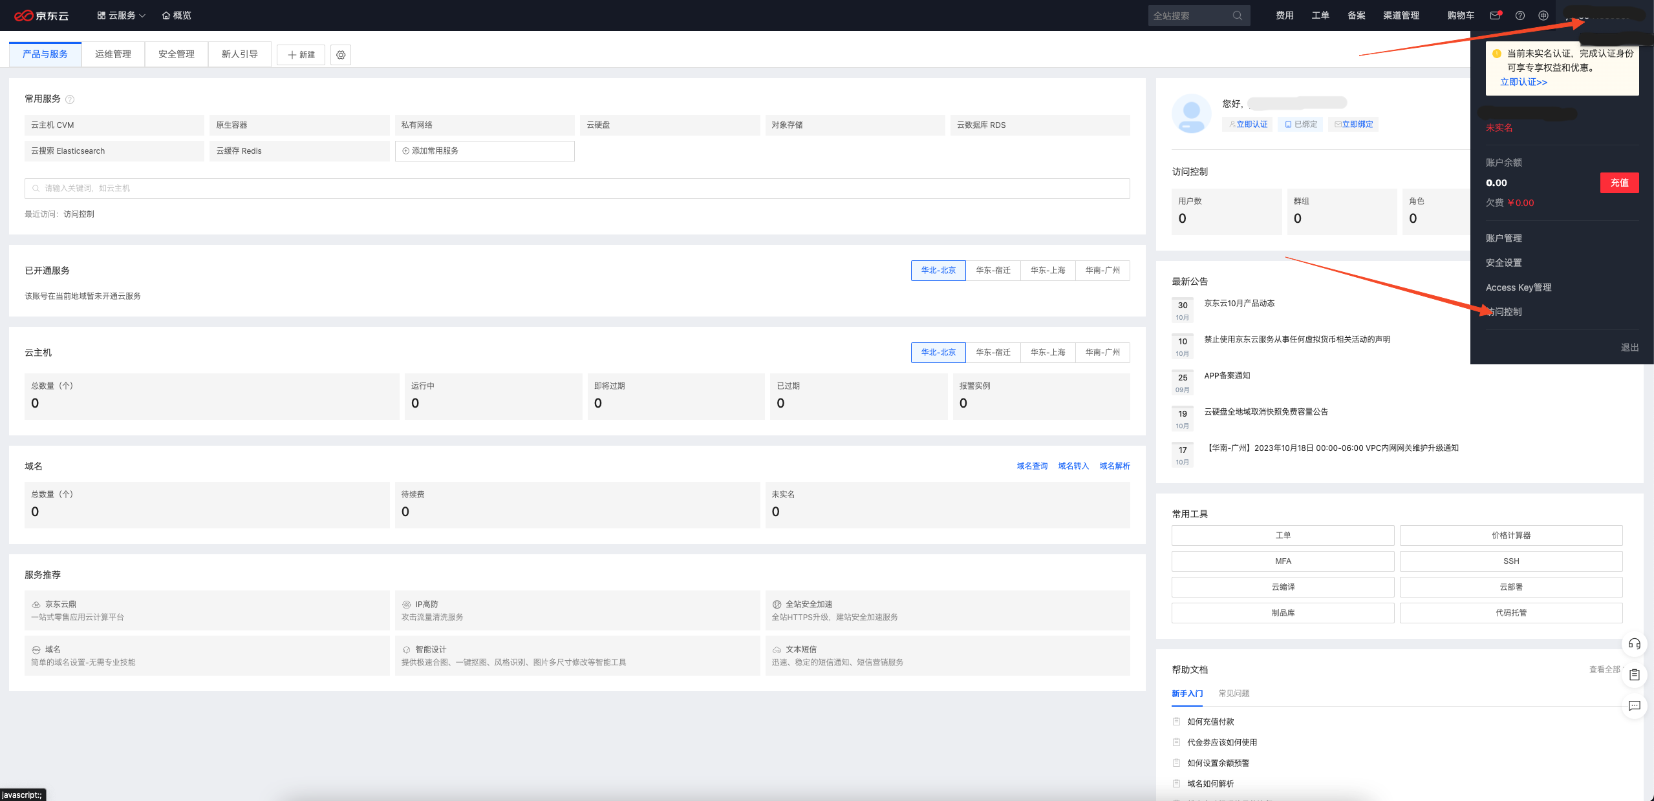Click the JD Cloud logo
Screen dimensions: 1654x801
pos(41,16)
